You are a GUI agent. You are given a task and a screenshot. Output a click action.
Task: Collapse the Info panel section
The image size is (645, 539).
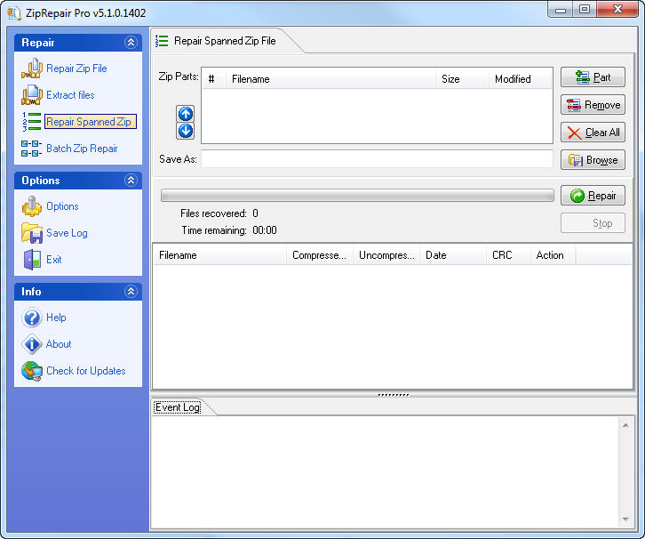click(x=131, y=292)
